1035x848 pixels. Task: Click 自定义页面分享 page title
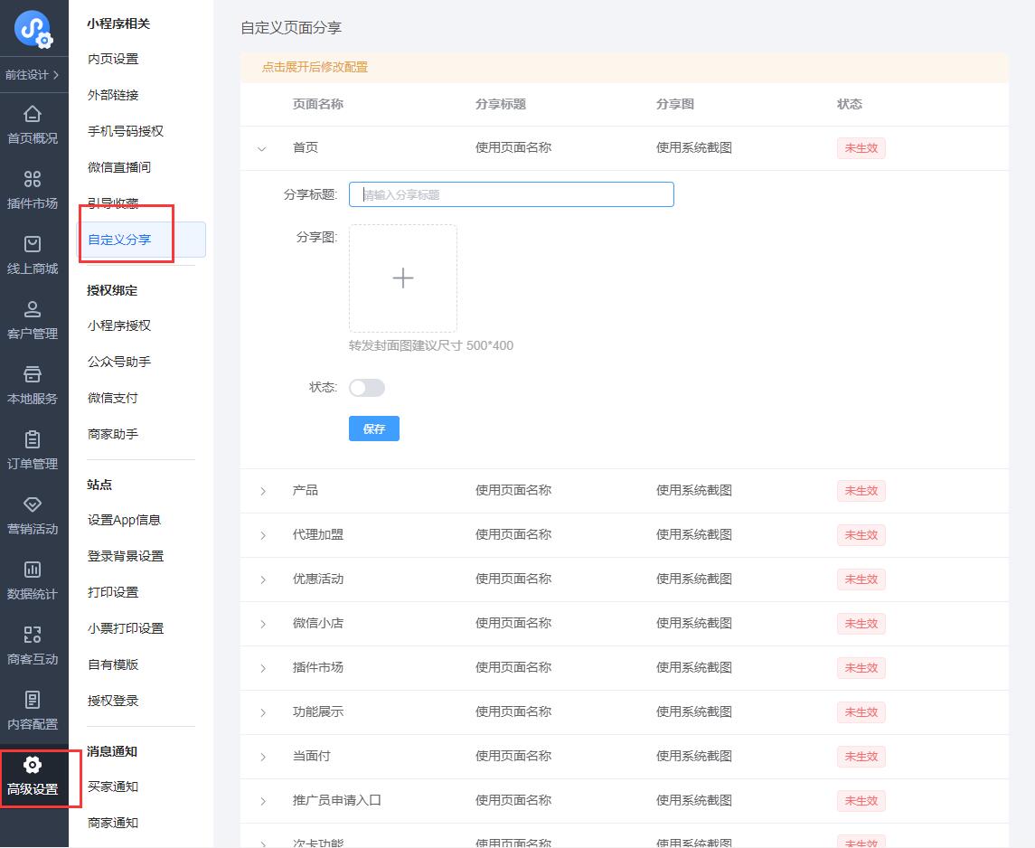pyautogui.click(x=291, y=28)
